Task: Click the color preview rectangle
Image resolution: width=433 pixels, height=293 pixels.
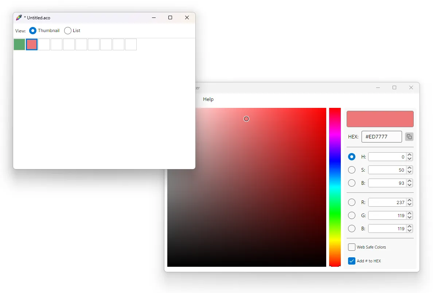Action: 380,119
